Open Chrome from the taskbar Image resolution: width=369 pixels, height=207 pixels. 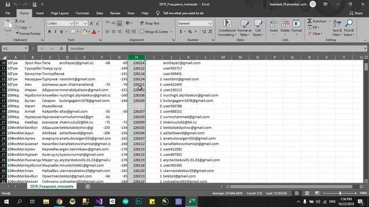pos(59,201)
